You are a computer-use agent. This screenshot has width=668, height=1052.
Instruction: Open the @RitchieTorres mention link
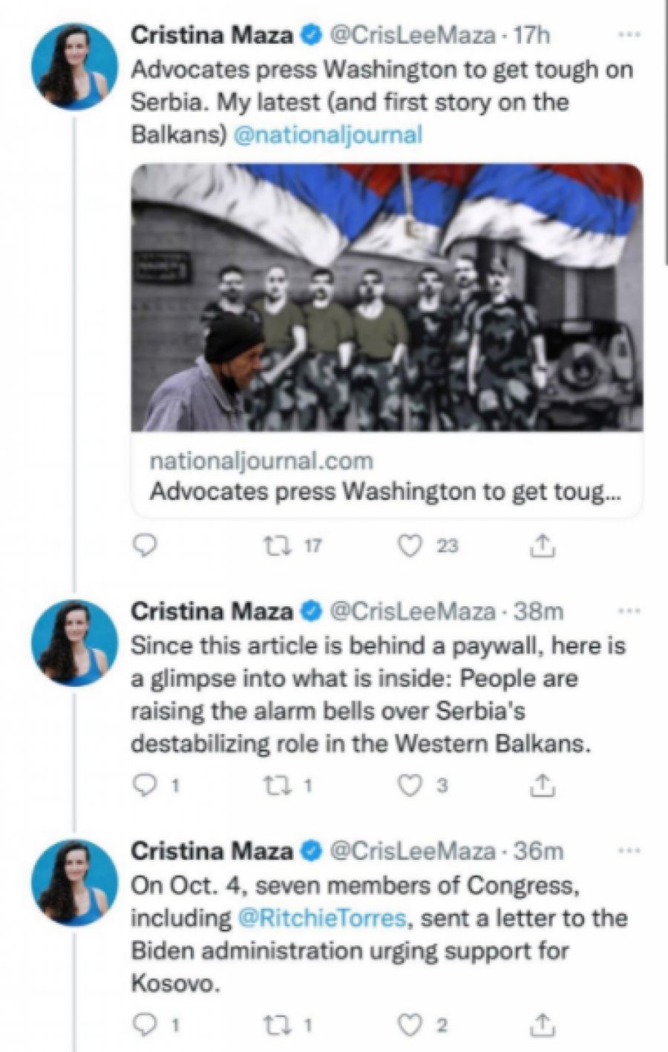tap(321, 918)
